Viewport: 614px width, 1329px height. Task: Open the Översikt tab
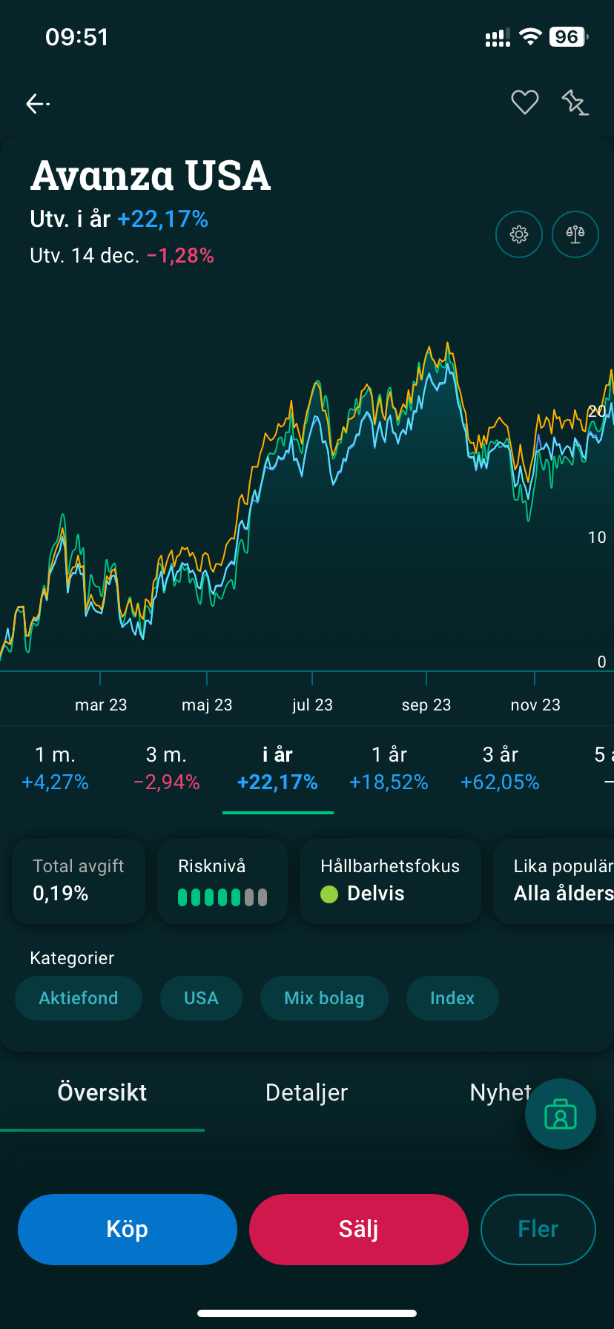point(102,1092)
